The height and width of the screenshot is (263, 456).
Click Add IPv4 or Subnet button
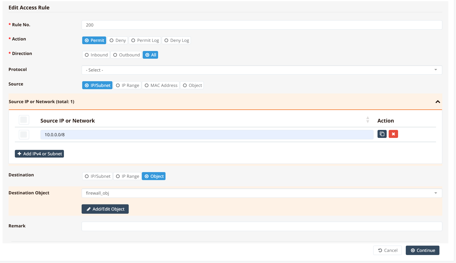(39, 154)
